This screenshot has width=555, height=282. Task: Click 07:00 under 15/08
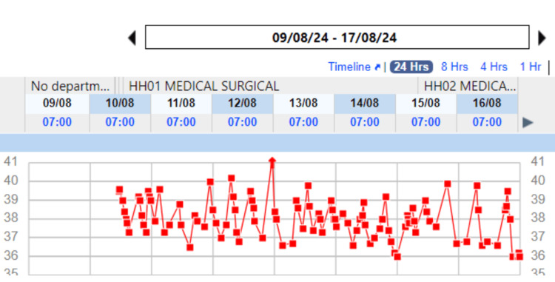(x=425, y=122)
